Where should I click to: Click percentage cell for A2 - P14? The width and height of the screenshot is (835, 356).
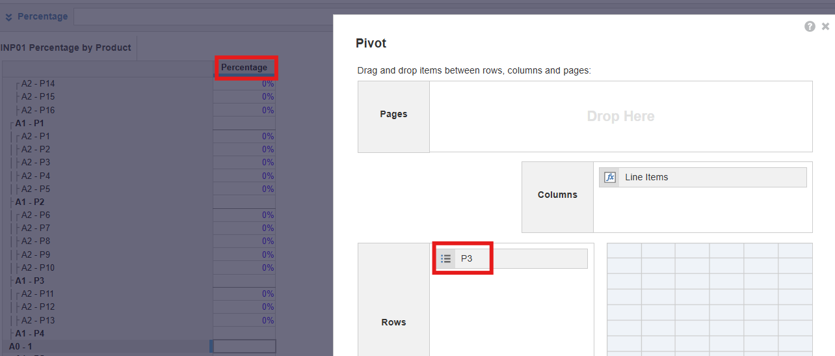(245, 83)
